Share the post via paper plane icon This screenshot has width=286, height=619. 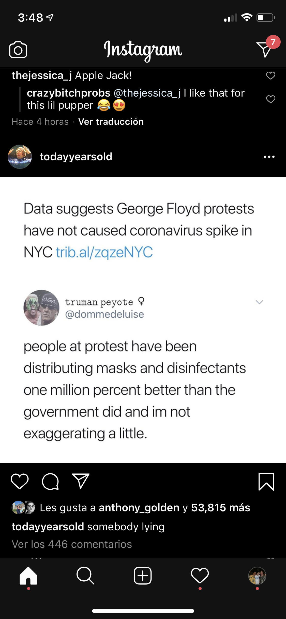pyautogui.click(x=81, y=481)
